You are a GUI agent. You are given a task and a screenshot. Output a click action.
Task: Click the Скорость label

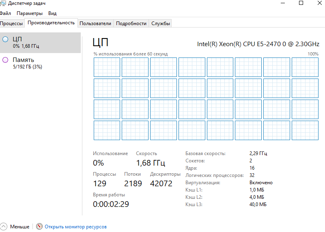click(x=146, y=153)
